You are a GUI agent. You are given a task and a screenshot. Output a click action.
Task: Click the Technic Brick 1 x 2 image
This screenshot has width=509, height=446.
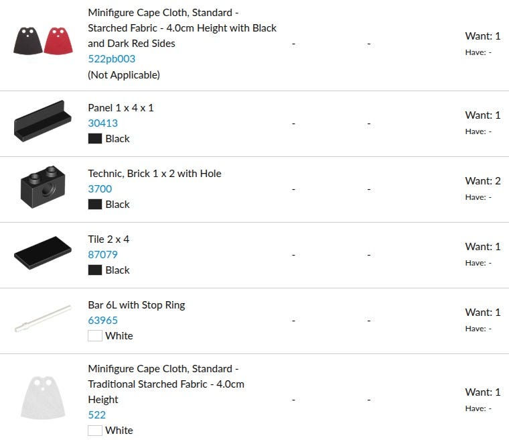[43, 186]
